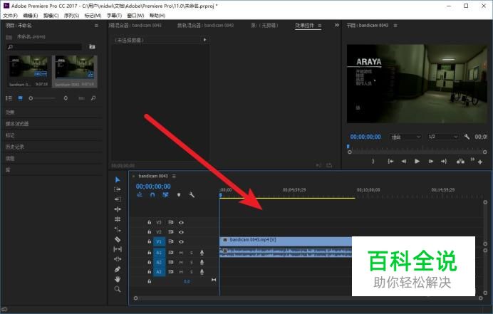The image size is (493, 314).
Task: Select bandicam 0043.mp4 video clip in timeline
Action: point(286,241)
